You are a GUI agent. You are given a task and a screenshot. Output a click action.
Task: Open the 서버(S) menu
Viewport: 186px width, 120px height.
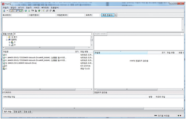(x=36, y=7)
